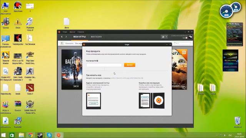Viewport: 246px width, 138px height.
Task: Open the WinRAR archive icon on the desktop
Action: 18,106
